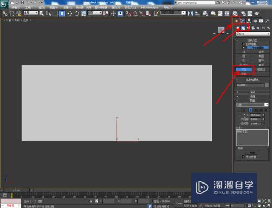The image size is (272, 208).
Task: Select the Bind to Space Warp tool
Action: pyautogui.click(x=19, y=14)
